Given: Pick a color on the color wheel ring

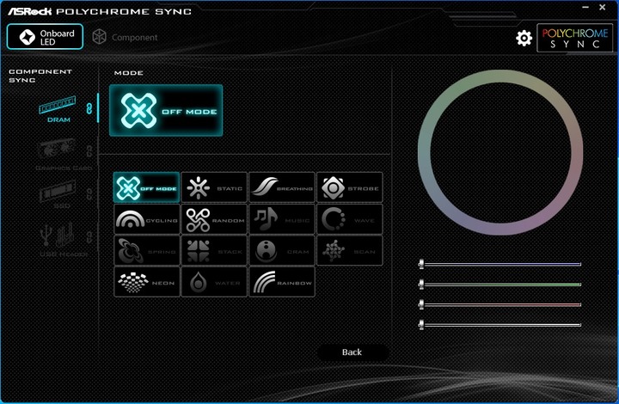Looking at the screenshot, I should tap(499, 77).
